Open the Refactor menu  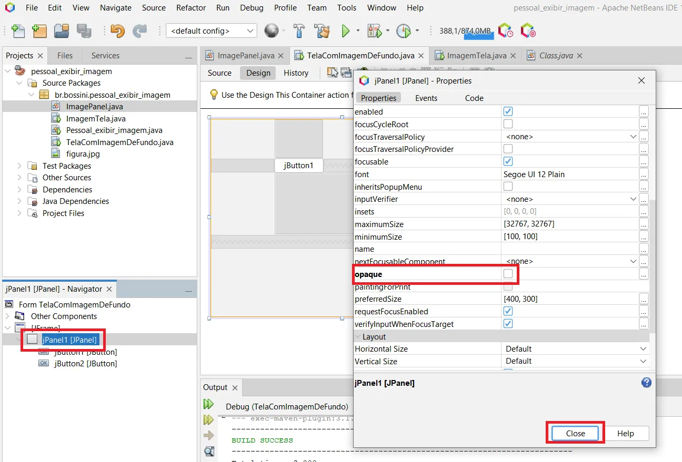click(x=191, y=8)
